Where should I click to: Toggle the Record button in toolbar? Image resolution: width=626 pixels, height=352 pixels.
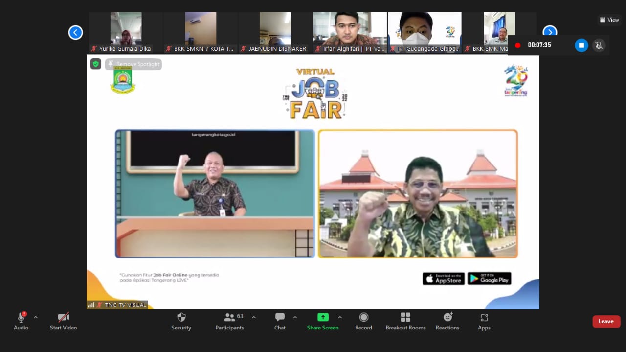363,321
